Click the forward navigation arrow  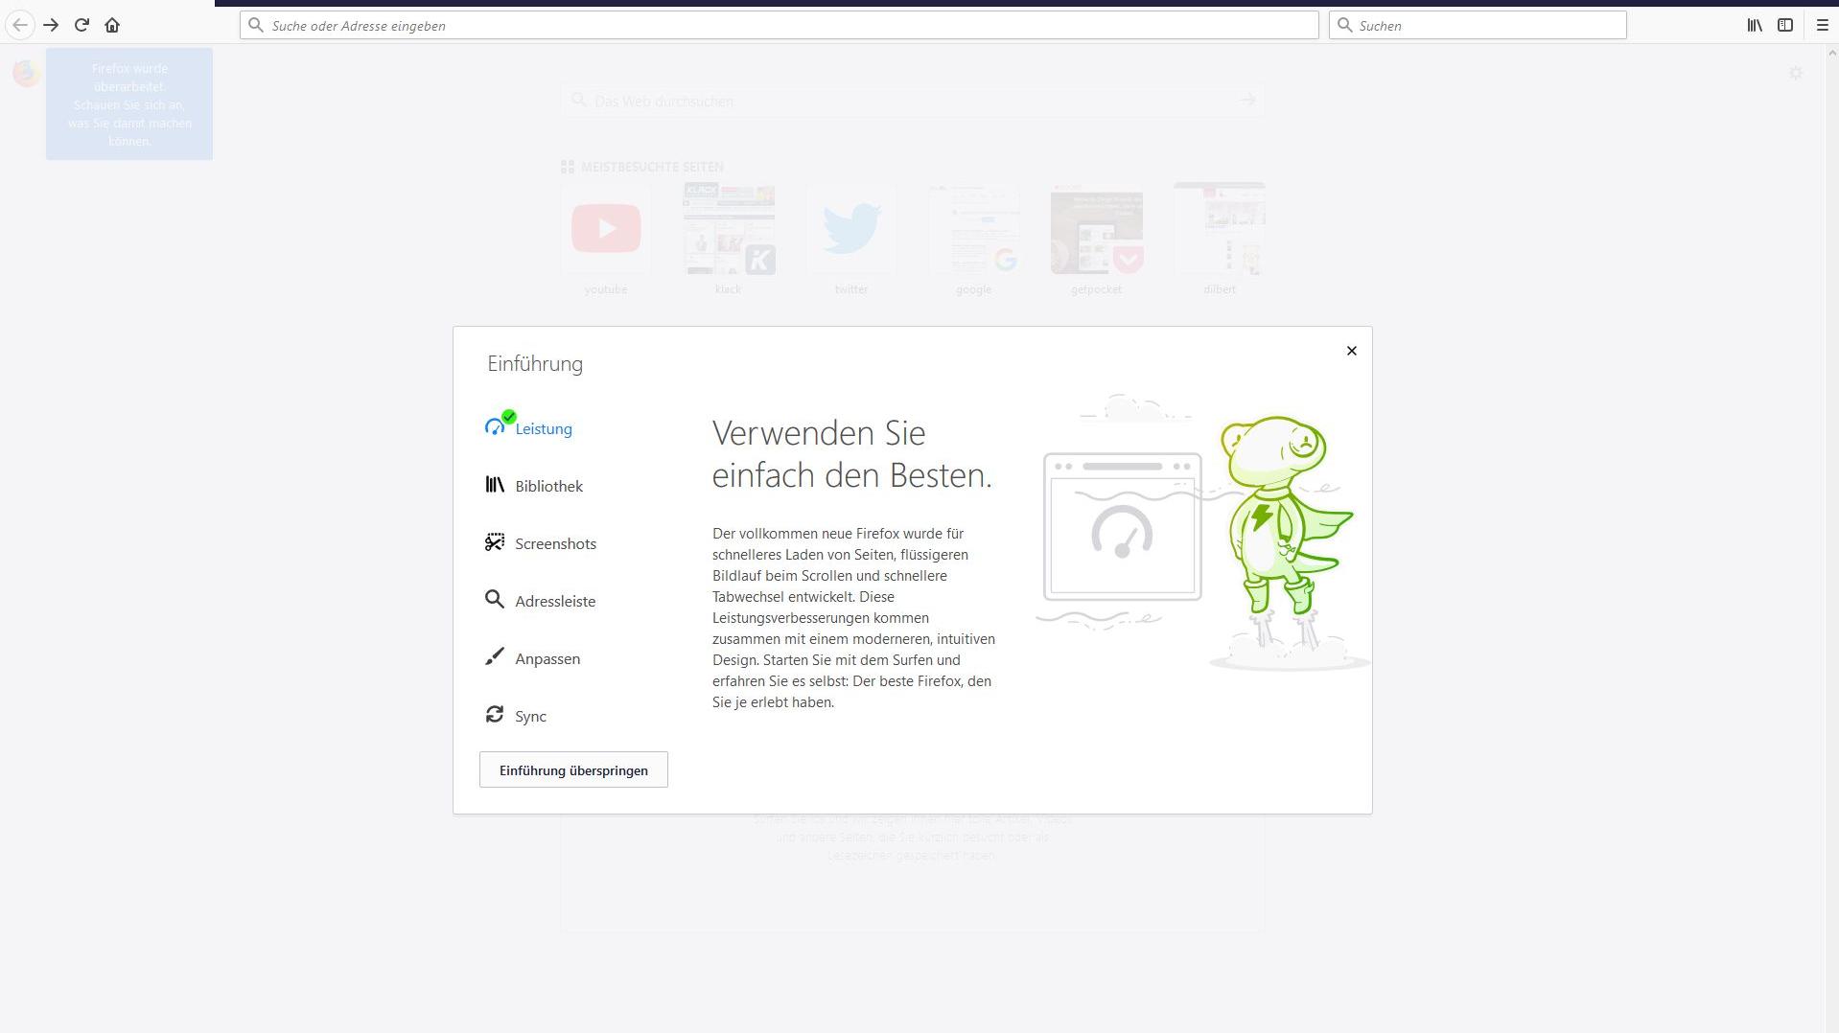pyautogui.click(x=51, y=25)
